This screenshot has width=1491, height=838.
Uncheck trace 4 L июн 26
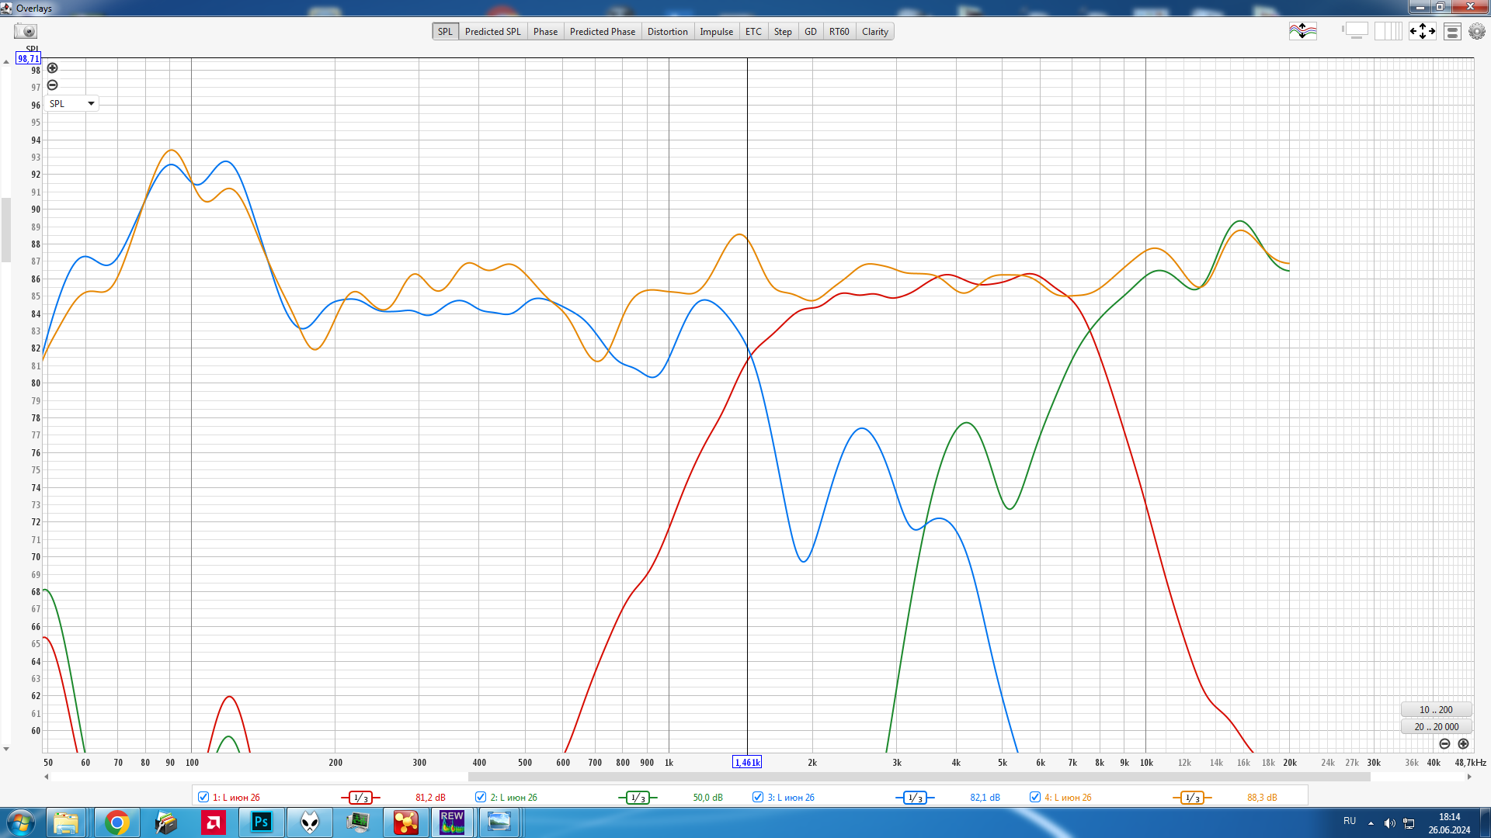1035,797
